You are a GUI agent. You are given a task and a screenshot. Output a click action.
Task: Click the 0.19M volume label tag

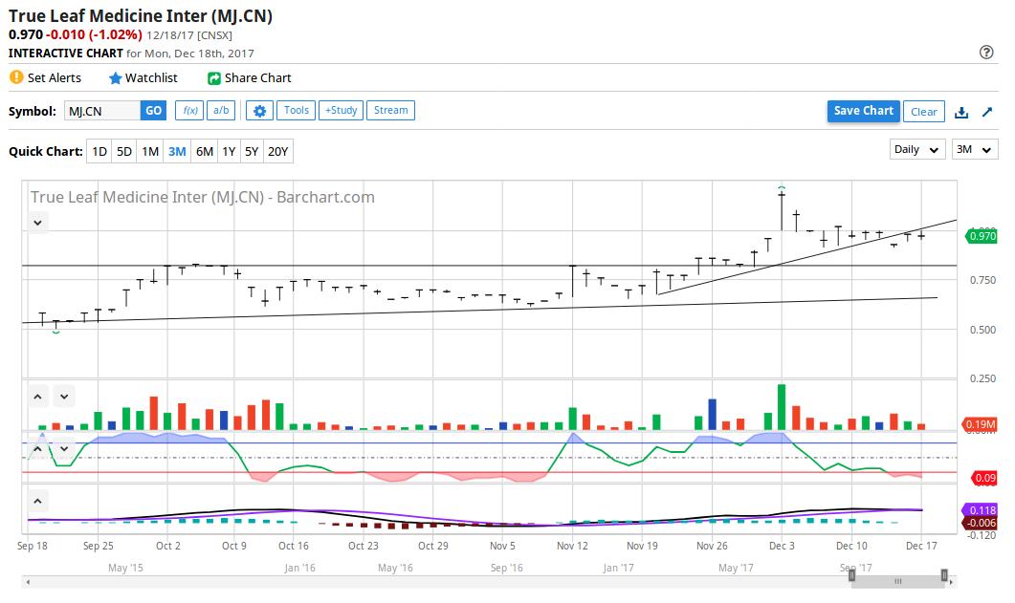[980, 424]
